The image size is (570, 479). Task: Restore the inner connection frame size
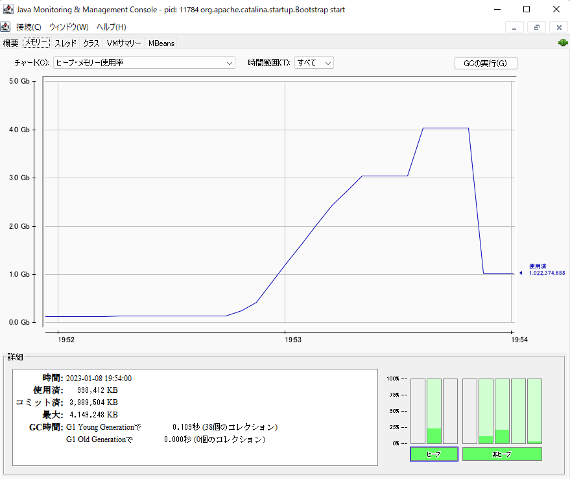click(x=536, y=27)
